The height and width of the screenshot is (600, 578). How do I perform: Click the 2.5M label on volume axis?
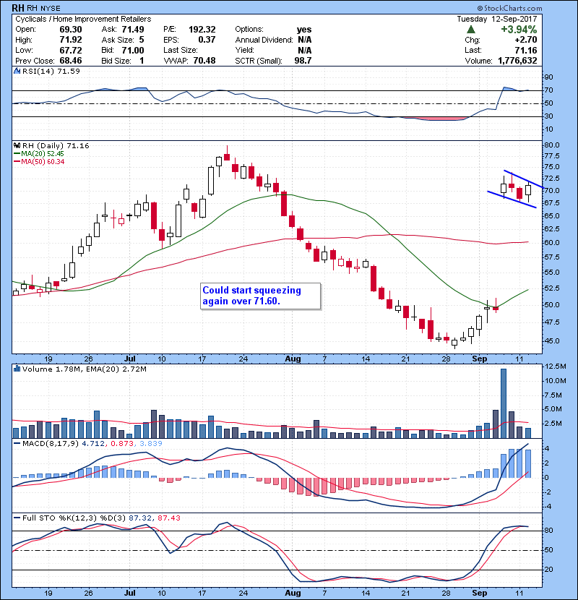tap(553, 424)
